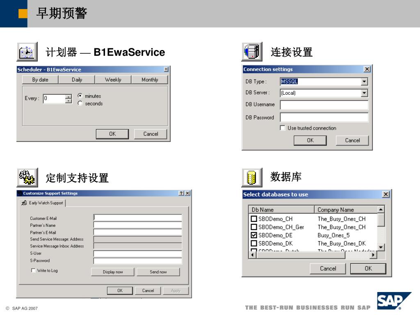Image resolution: width=420 pixels, height=315 pixels.
Task: Click the Early Watch Support tab icon
Action: pyautogui.click(x=24, y=203)
